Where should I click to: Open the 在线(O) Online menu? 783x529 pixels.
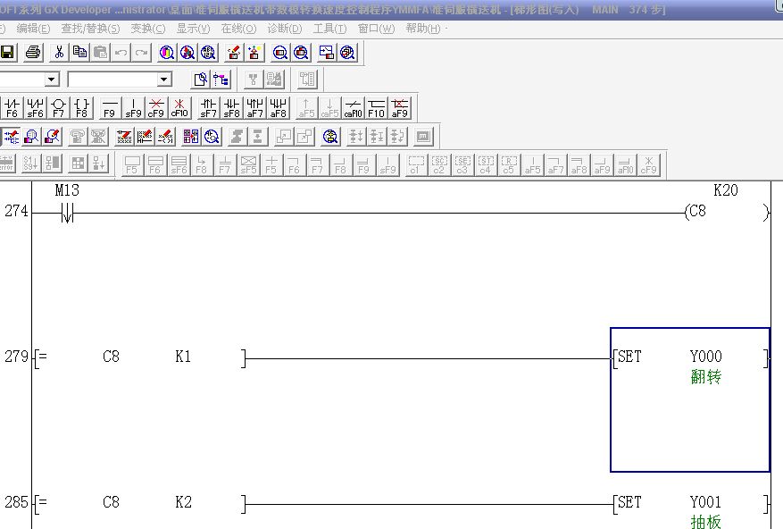[238, 29]
